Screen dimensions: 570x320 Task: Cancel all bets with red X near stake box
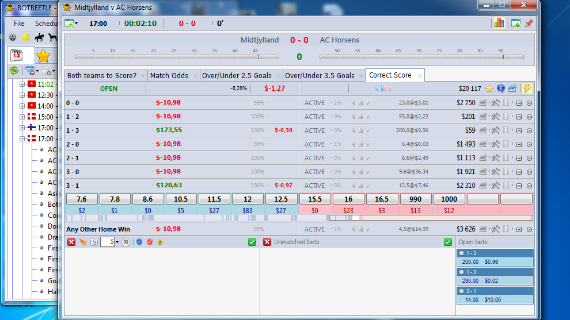click(71, 242)
